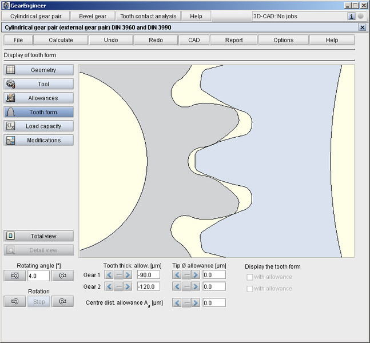The width and height of the screenshot is (370, 343).
Task: Decrease Gear 2 tooth thickness allowance with left arrow
Action: pyautogui.click(x=109, y=286)
